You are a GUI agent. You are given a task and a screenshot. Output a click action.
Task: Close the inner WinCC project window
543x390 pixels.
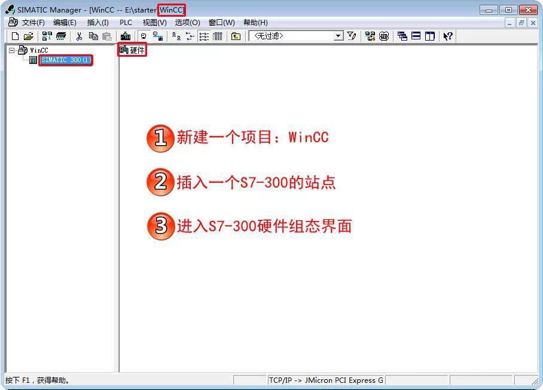[533, 23]
